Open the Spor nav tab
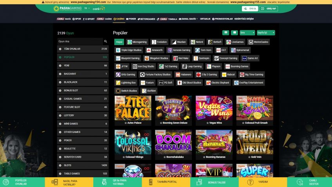The image size is (332, 187). tap(77, 19)
